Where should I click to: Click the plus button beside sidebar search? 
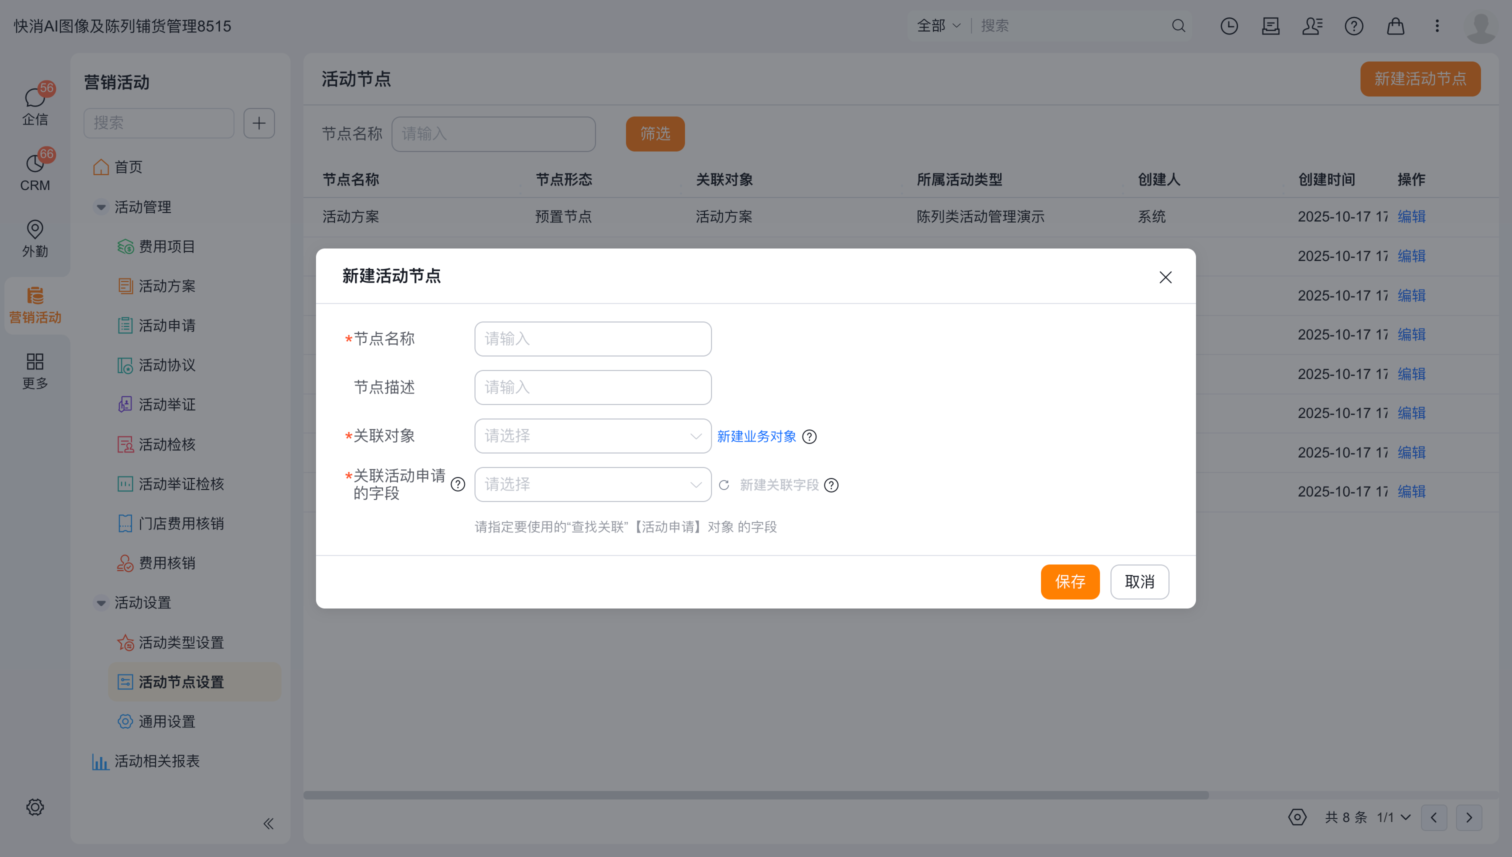tap(259, 123)
